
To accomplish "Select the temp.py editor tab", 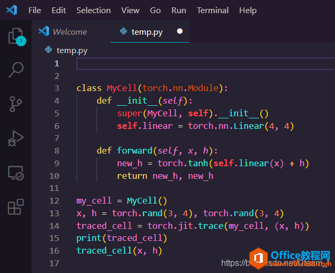I will click(x=147, y=32).
